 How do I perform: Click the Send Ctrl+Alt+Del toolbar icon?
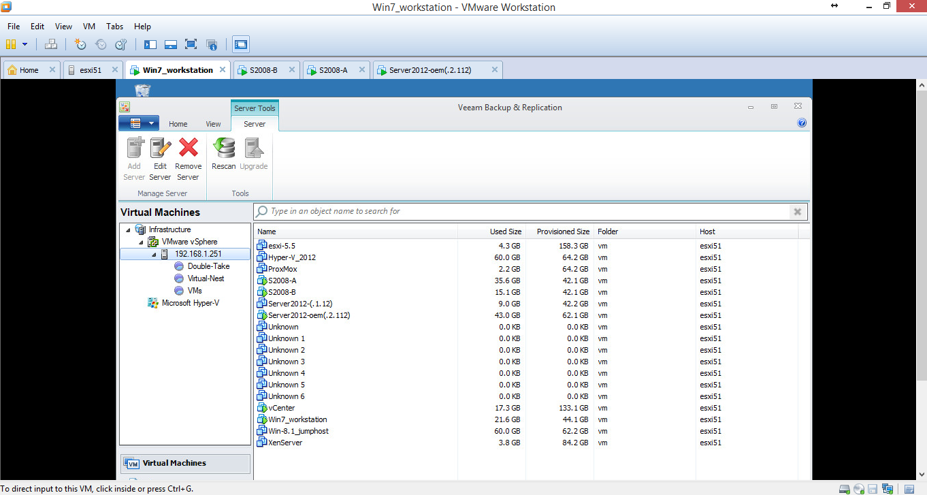coord(50,44)
